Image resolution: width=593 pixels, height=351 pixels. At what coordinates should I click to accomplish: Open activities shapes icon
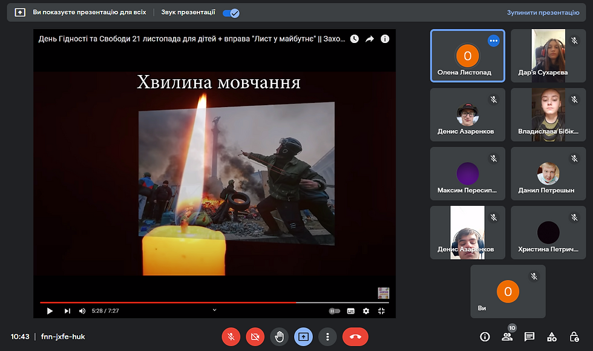point(552,336)
